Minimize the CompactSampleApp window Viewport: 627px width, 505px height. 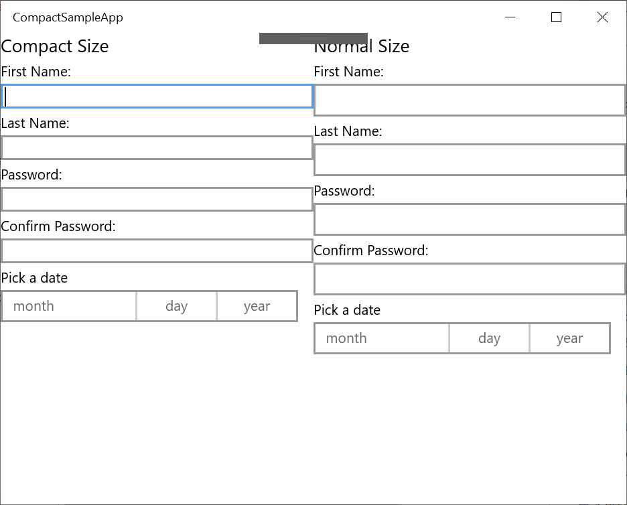[510, 17]
